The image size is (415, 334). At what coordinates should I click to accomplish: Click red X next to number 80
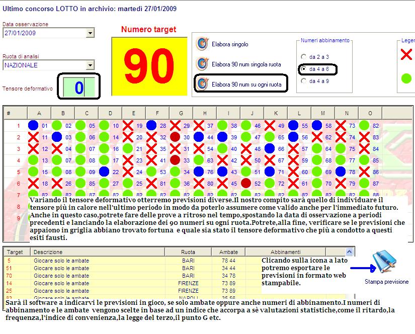coord(199,183)
